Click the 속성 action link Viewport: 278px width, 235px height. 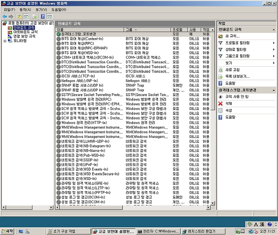(229, 111)
